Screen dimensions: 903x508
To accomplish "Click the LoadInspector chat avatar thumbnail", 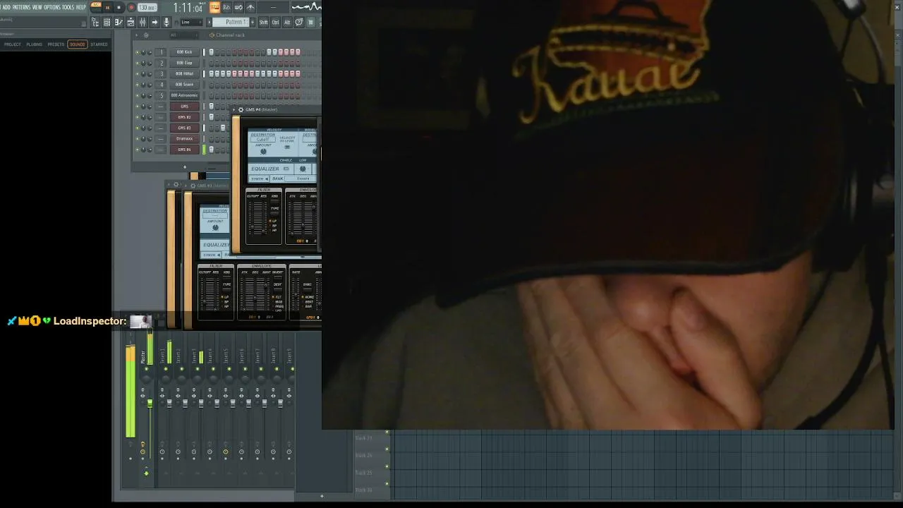I will (140, 322).
